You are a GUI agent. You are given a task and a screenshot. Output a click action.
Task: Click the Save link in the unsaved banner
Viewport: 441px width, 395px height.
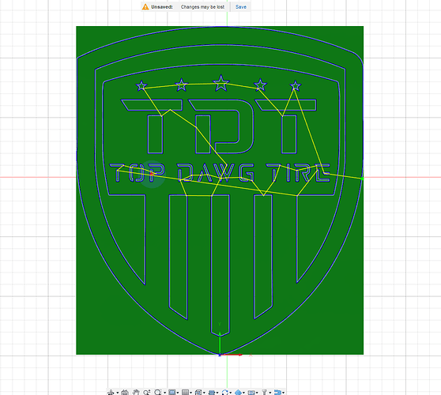pyautogui.click(x=241, y=7)
